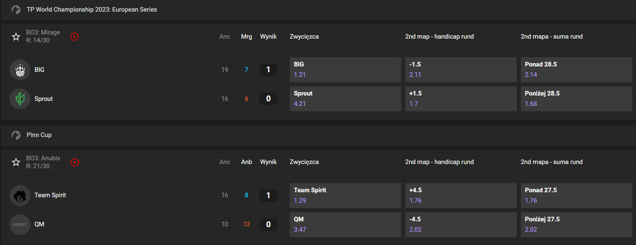The width and height of the screenshot is (636, 245).
Task: Pick Poniżej 28.5 total rounds at 1.68
Action: tap(577, 99)
